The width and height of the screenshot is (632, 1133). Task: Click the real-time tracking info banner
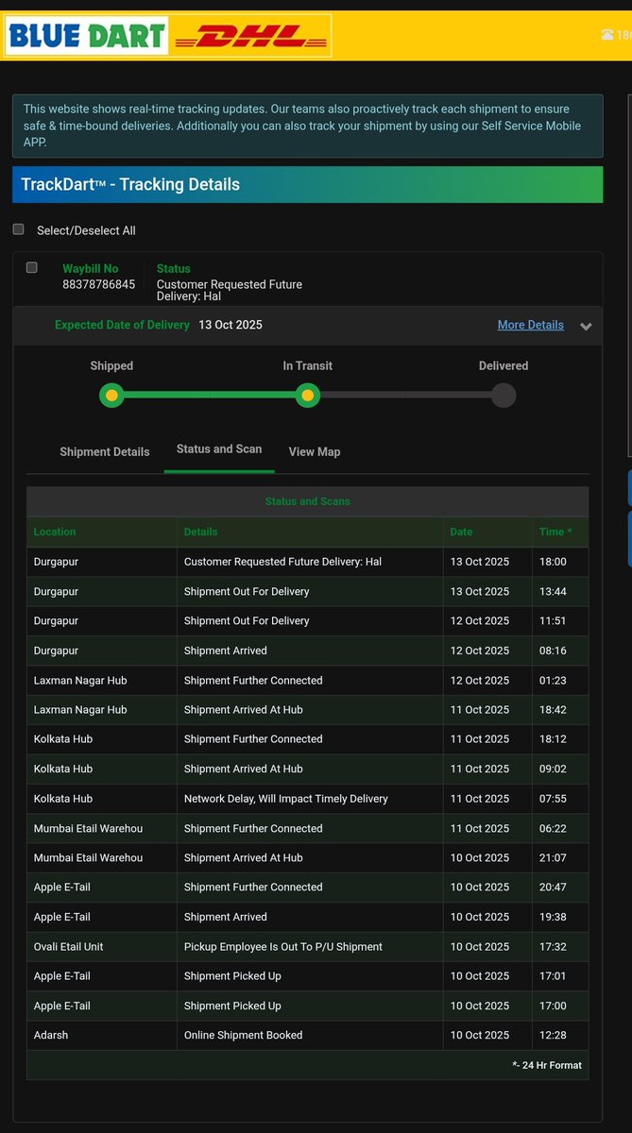point(307,126)
